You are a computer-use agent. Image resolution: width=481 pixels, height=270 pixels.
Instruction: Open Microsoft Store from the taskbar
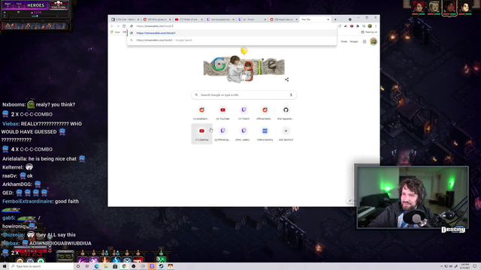point(115,266)
